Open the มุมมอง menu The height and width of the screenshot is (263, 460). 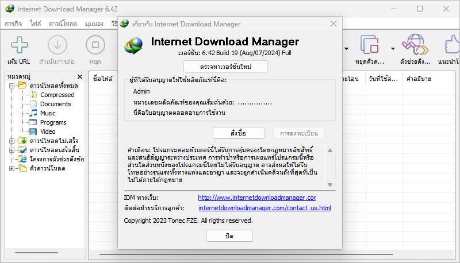tap(94, 24)
